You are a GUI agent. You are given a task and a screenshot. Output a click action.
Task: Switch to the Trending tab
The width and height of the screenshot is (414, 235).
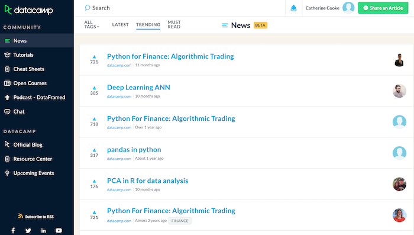pyautogui.click(x=148, y=25)
